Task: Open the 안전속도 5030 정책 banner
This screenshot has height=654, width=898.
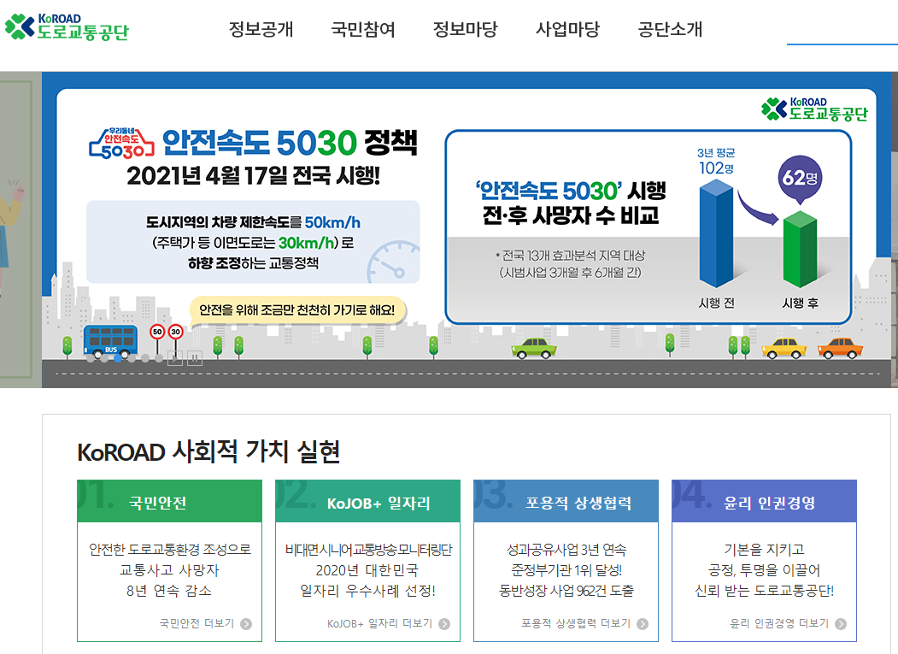Action: [467, 229]
